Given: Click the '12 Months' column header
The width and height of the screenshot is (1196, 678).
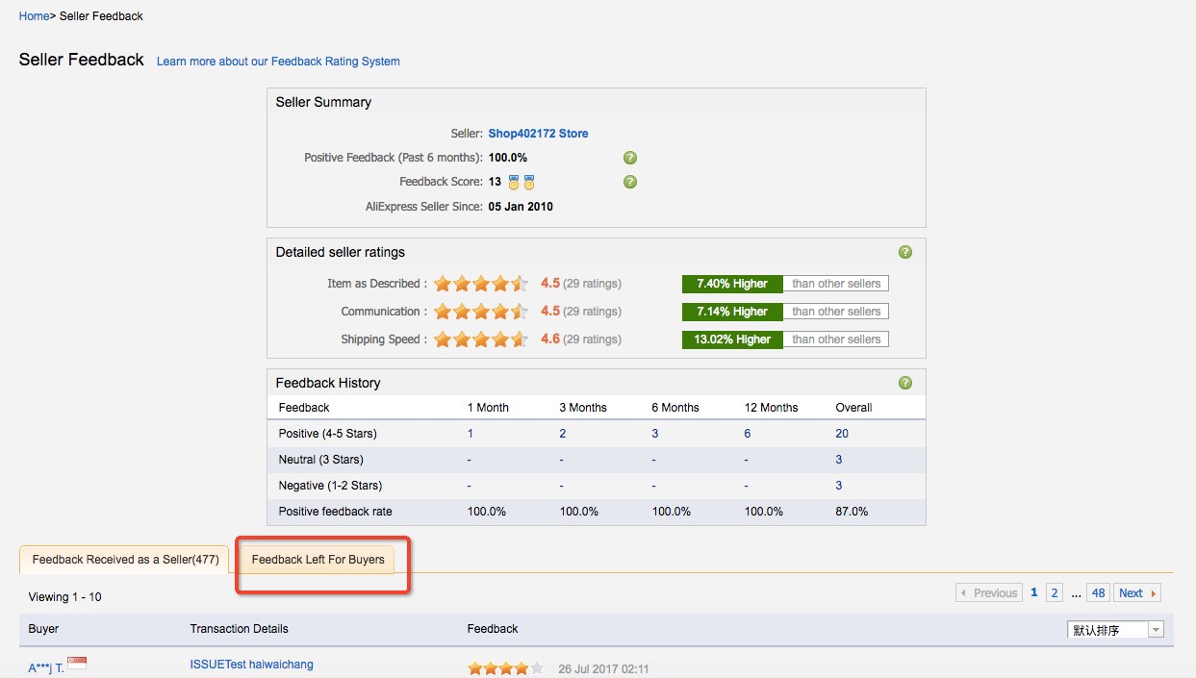Looking at the screenshot, I should pyautogui.click(x=771, y=408).
